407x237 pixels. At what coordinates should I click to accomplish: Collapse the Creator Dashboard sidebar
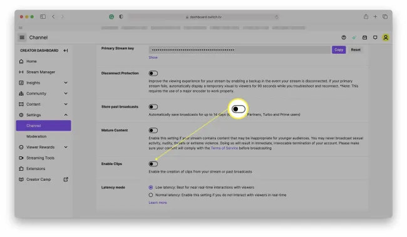[x=66, y=51]
